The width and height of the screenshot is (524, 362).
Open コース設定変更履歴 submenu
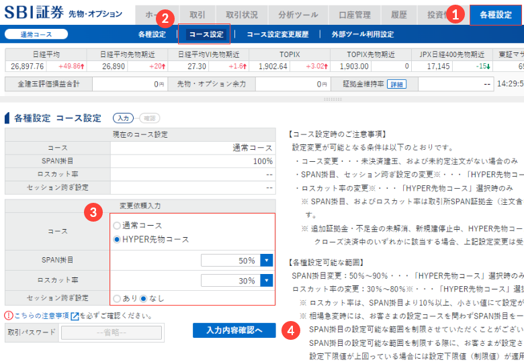point(277,34)
